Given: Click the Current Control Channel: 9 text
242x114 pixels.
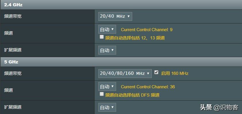Looking at the screenshot, I should [x=147, y=30].
